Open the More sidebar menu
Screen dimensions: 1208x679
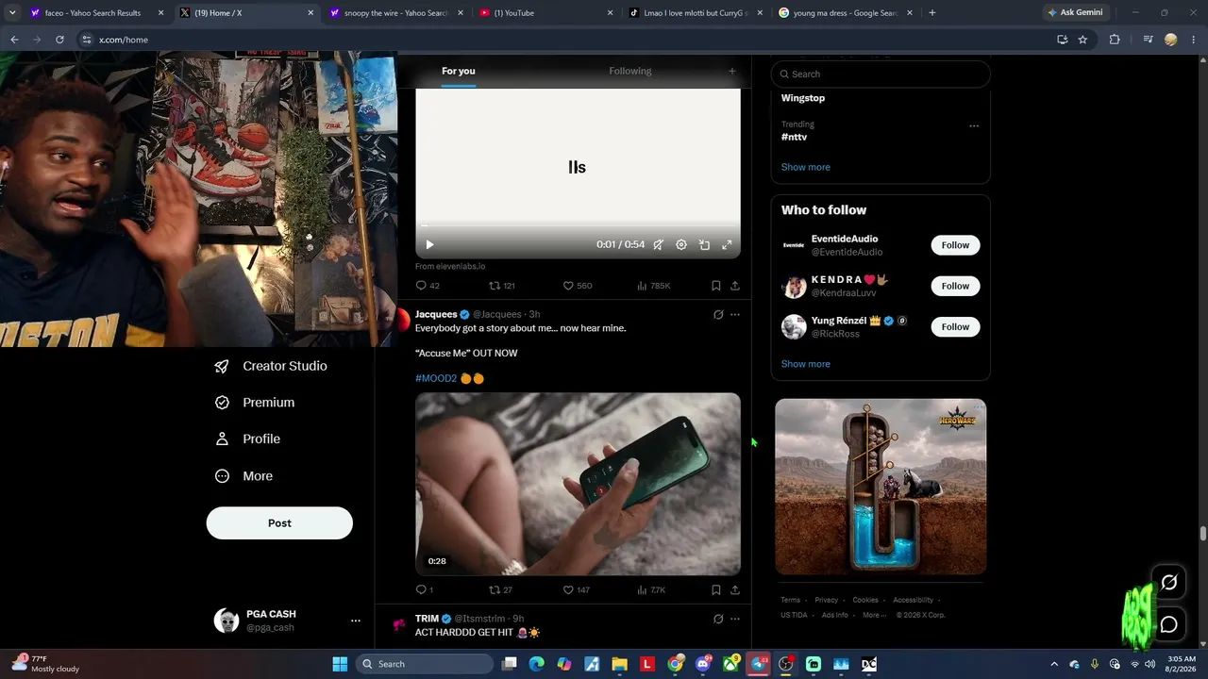click(244, 476)
